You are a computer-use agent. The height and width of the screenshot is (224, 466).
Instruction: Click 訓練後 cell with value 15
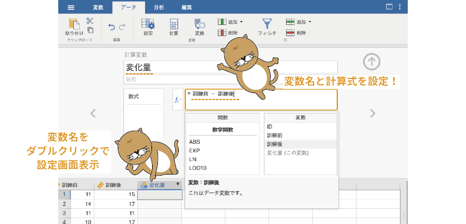pos(115,195)
